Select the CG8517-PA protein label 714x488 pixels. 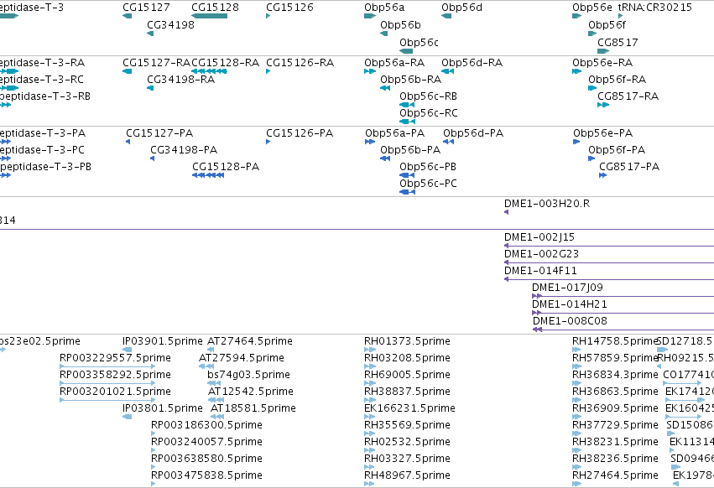point(629,167)
